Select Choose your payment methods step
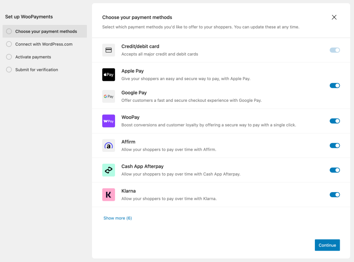Viewport: 354px width, 262px height. pos(46,32)
